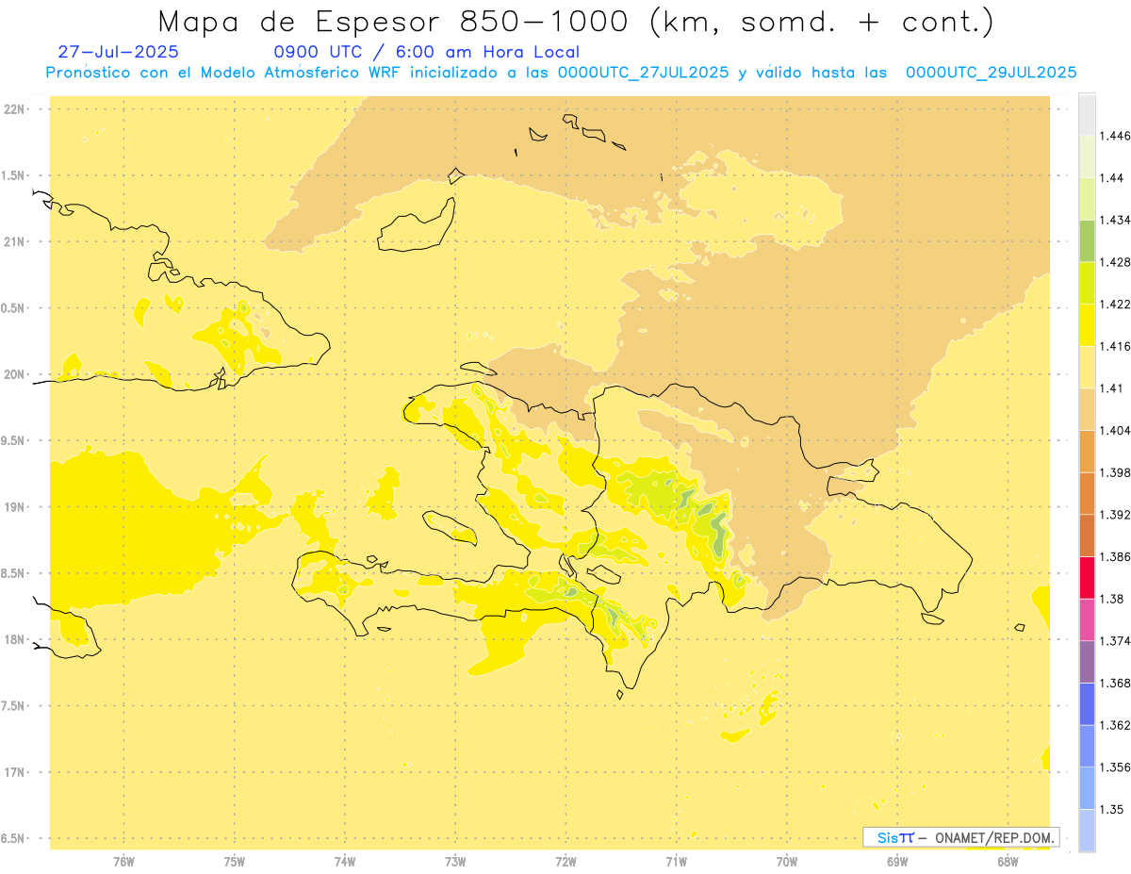Select the colorbar value "1.404"
The height and width of the screenshot is (874, 1131).
[x=1115, y=430]
